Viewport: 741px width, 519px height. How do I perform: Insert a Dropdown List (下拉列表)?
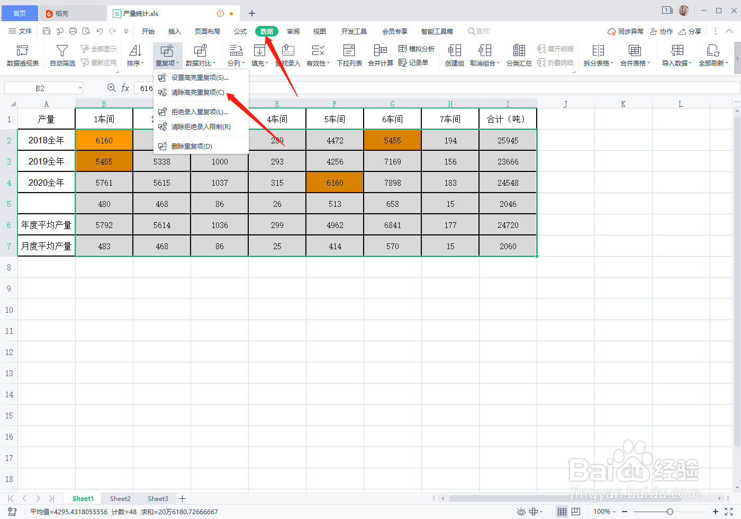pyautogui.click(x=349, y=55)
